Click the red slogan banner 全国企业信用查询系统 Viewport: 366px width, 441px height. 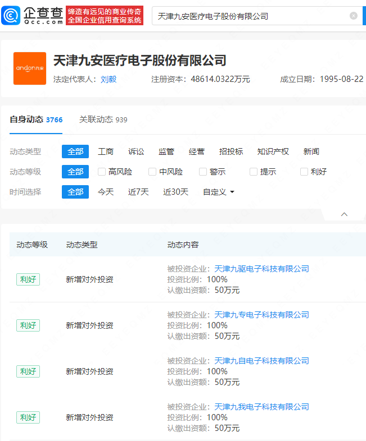[105, 16]
